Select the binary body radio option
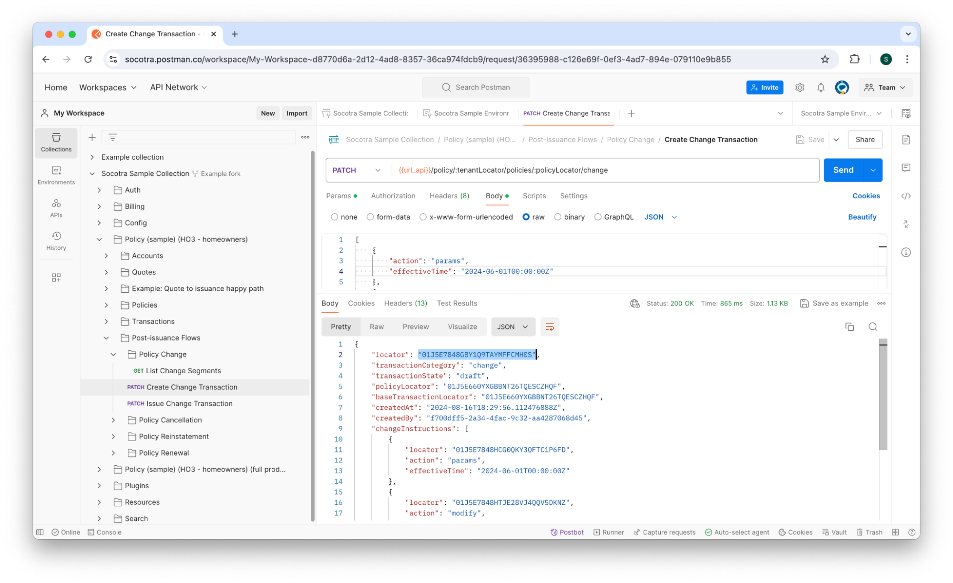This screenshot has width=953, height=583. (x=557, y=217)
